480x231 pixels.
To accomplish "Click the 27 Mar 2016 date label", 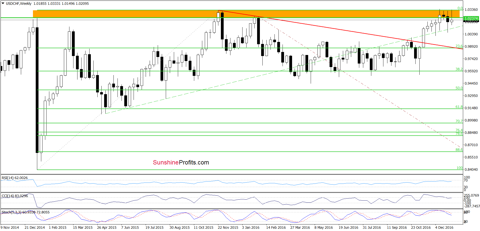I will click(x=300, y=227).
